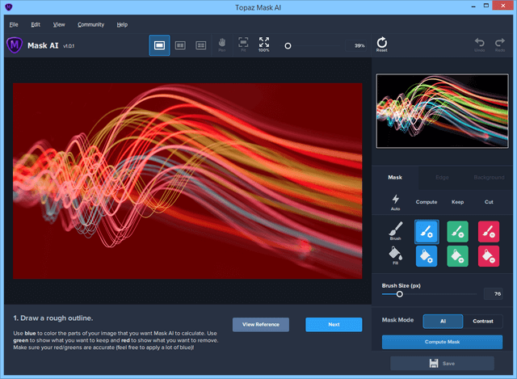
Task: Switch to the Mask tab
Action: click(395, 176)
